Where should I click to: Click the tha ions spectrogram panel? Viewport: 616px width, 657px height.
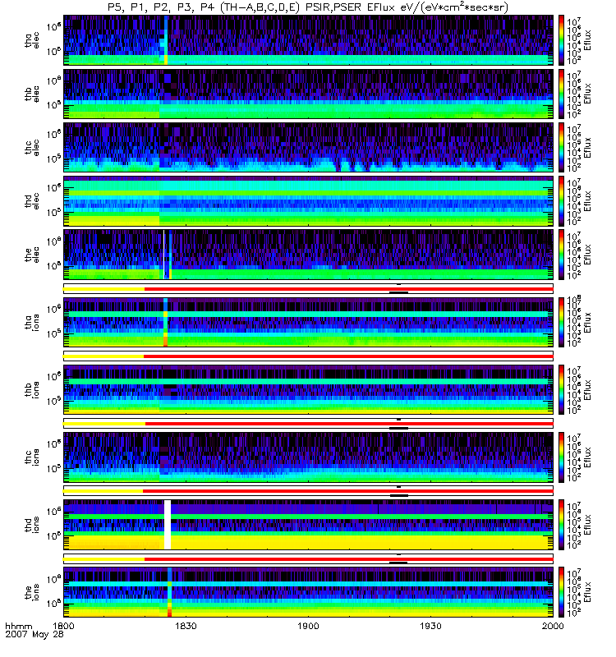click(308, 321)
